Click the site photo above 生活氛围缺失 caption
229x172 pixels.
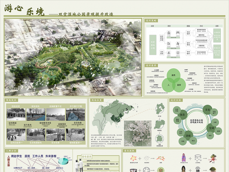pyautogui.click(x=36, y=135)
